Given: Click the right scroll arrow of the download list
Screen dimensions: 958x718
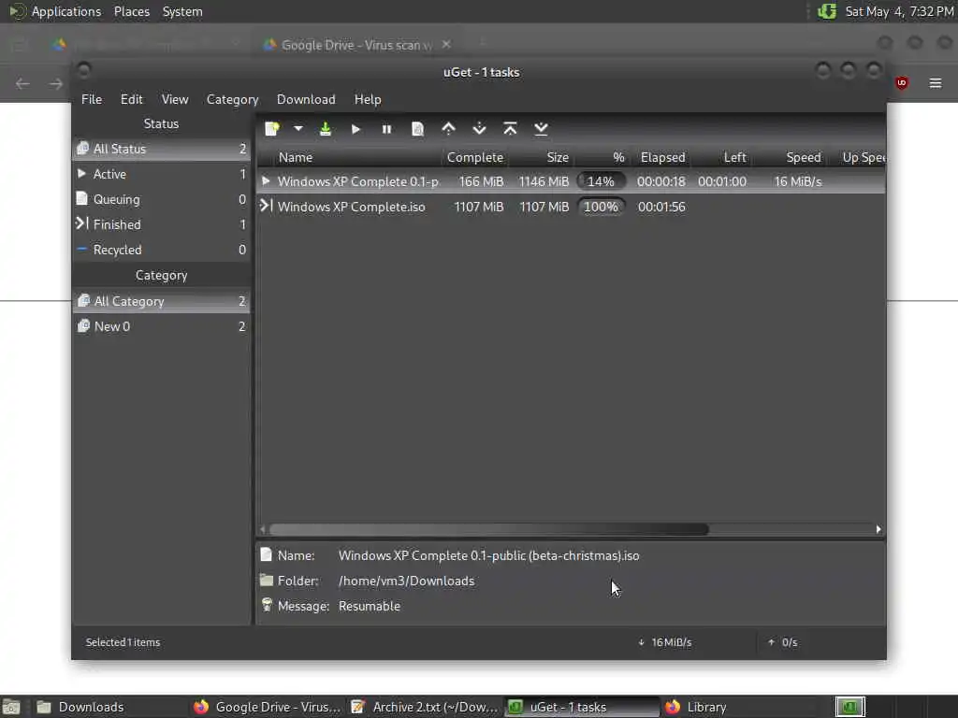Looking at the screenshot, I should [878, 529].
